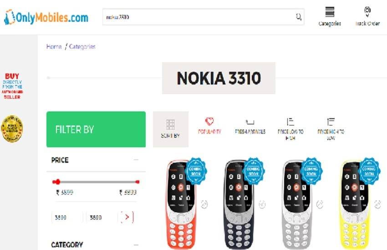Click the Sort By grid button
Screen dimensions: 387x250
point(171,129)
